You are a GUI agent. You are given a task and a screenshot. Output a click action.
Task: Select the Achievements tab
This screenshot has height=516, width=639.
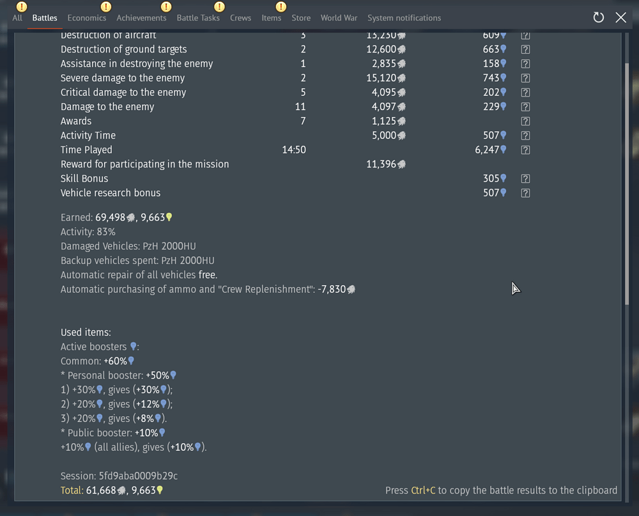(x=141, y=18)
